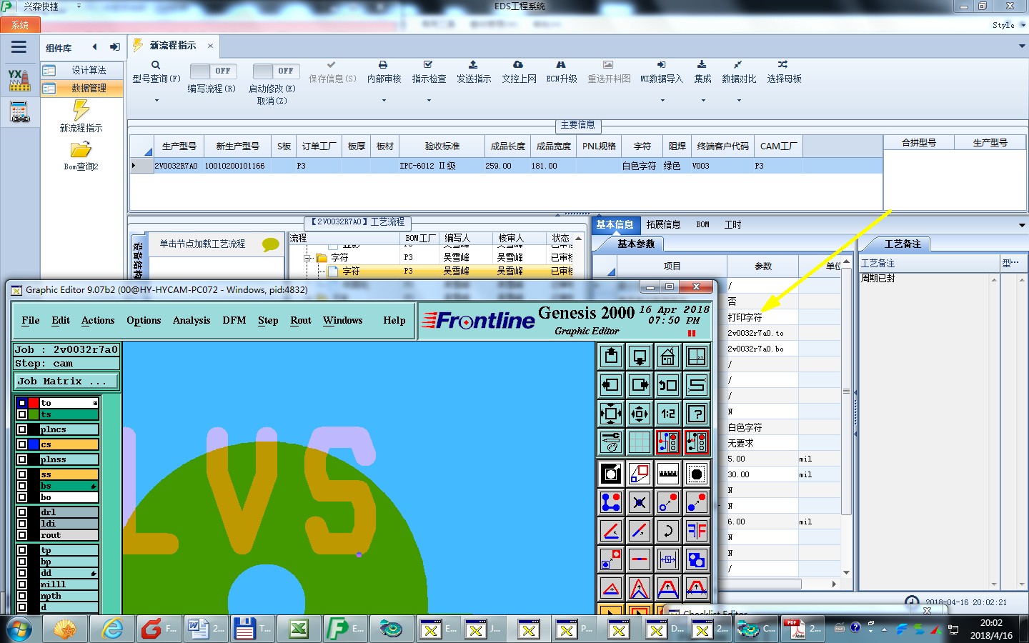The image size is (1029, 643).
Task: Open dropdown arrow below 数据对比
Action: (739, 101)
